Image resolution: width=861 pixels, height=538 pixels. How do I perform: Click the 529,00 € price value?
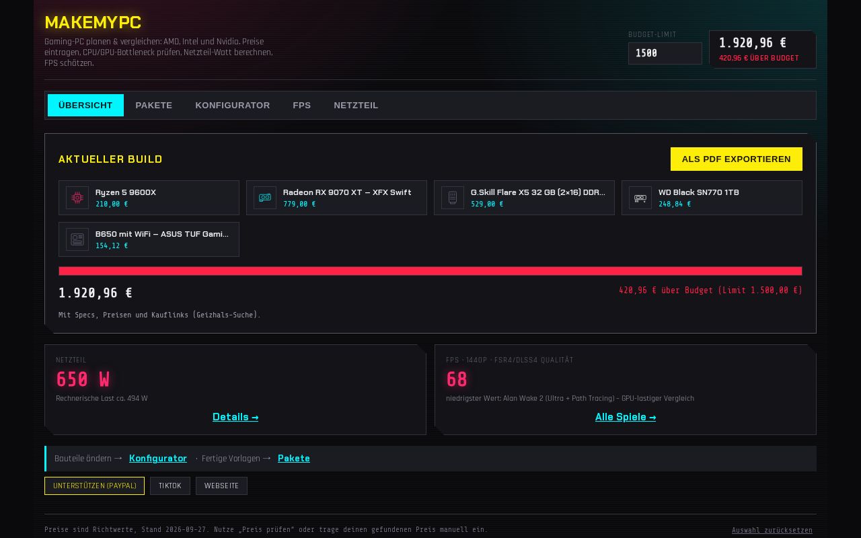click(487, 204)
